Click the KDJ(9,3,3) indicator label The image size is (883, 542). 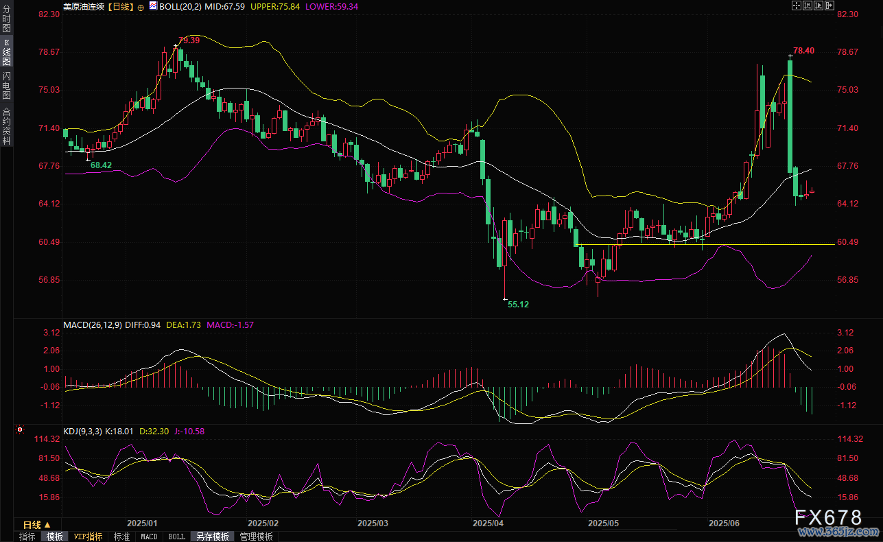click(82, 431)
